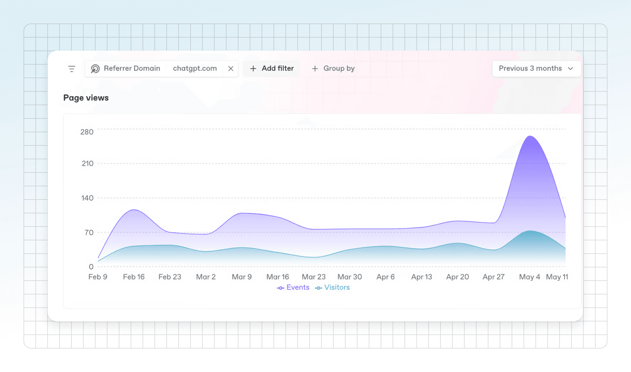The width and height of the screenshot is (631, 372).
Task: Open the filter list icon
Action: [72, 69]
